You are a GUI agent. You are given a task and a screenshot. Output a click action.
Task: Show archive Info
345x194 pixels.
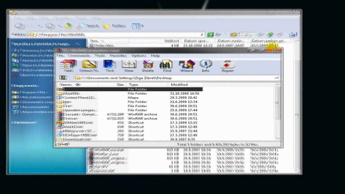(206, 66)
